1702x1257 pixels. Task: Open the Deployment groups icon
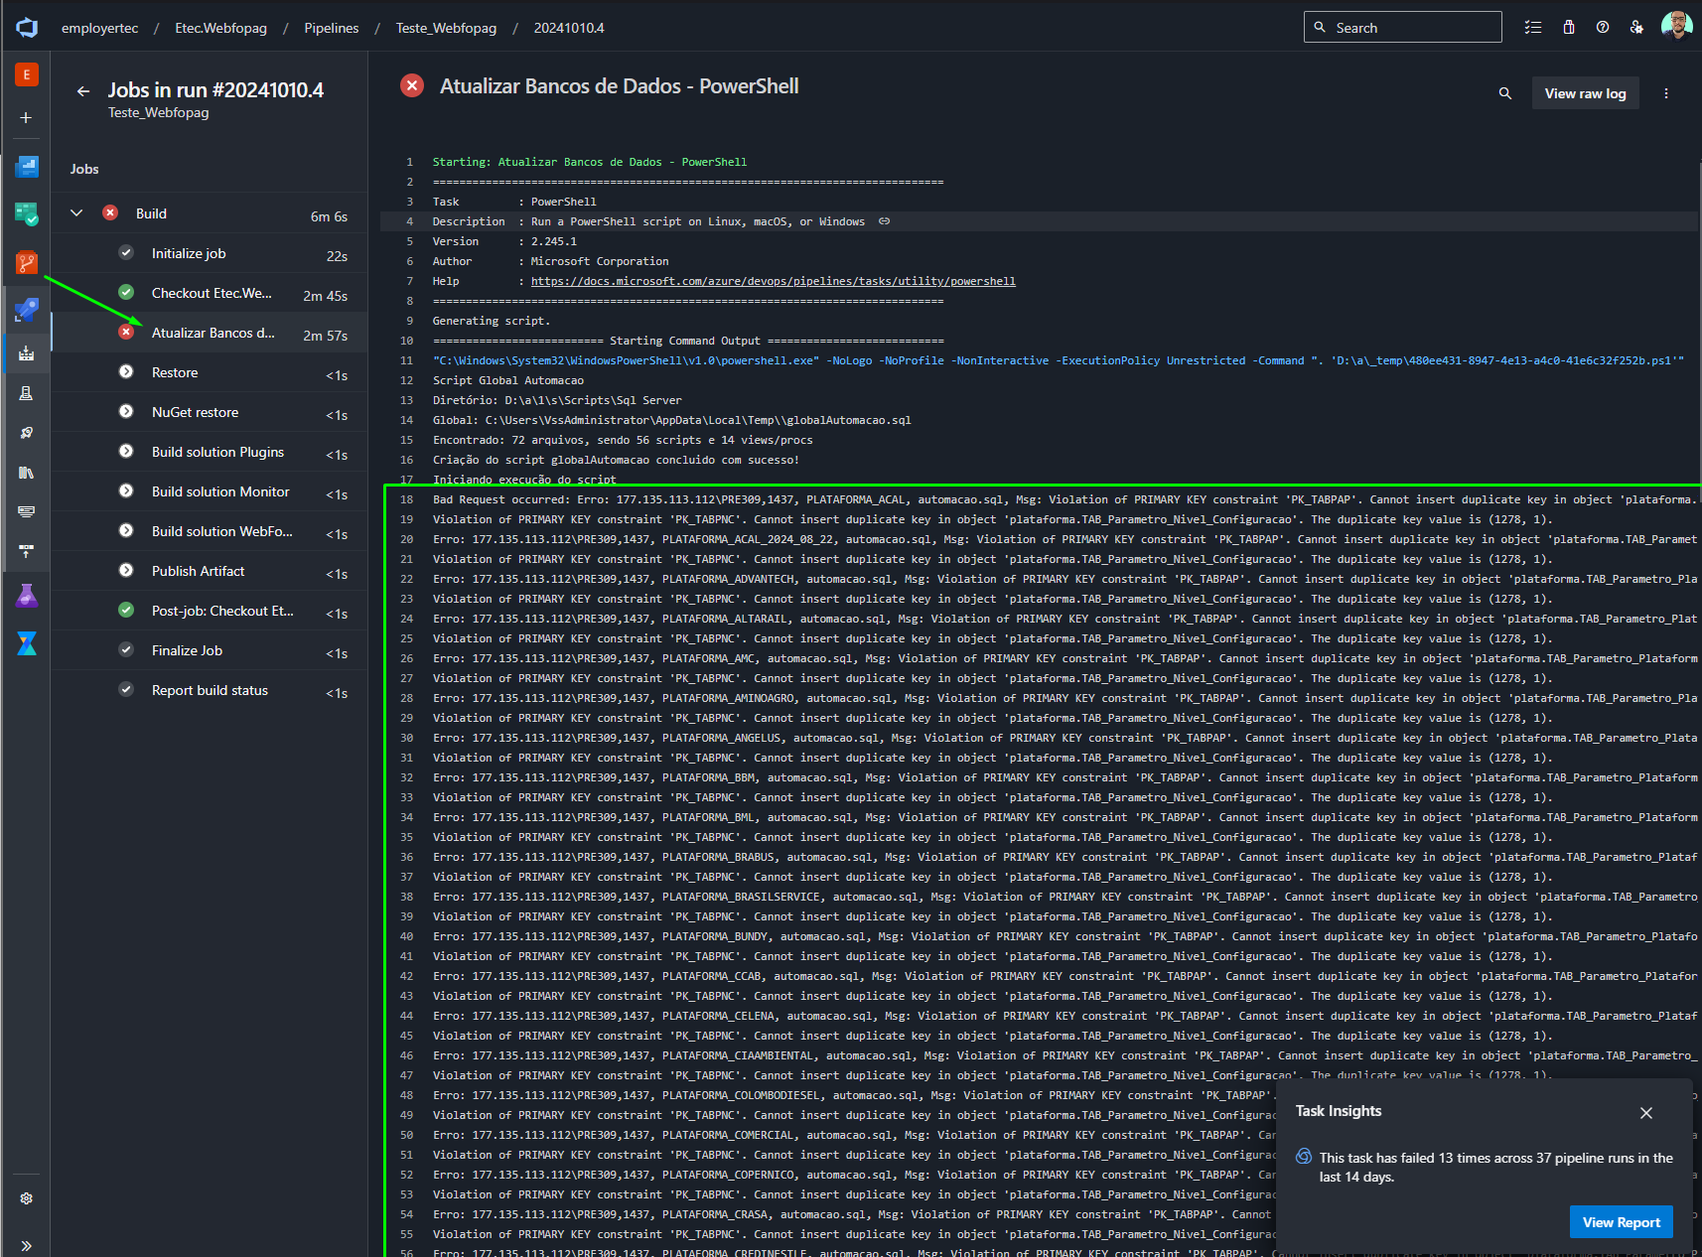[x=27, y=550]
